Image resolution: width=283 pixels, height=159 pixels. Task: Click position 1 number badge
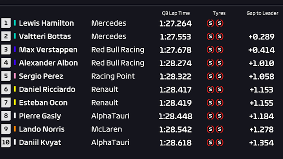(6, 23)
